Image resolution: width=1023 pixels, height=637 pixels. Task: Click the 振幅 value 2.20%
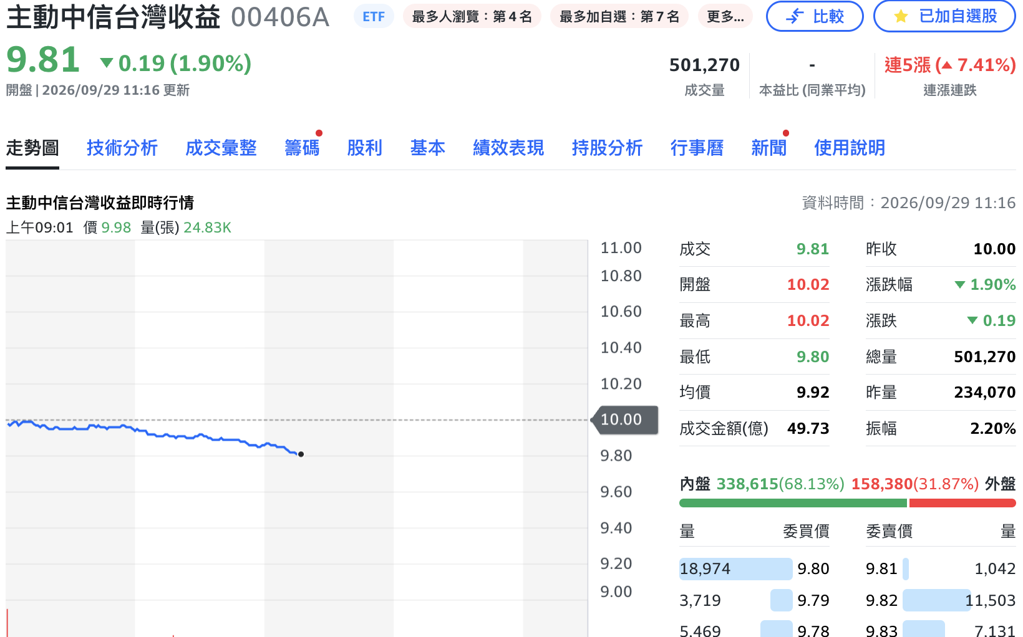pos(992,429)
